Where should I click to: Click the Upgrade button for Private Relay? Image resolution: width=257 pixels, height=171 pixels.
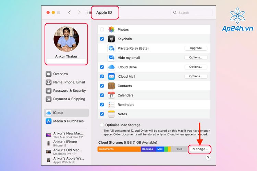[196, 48]
